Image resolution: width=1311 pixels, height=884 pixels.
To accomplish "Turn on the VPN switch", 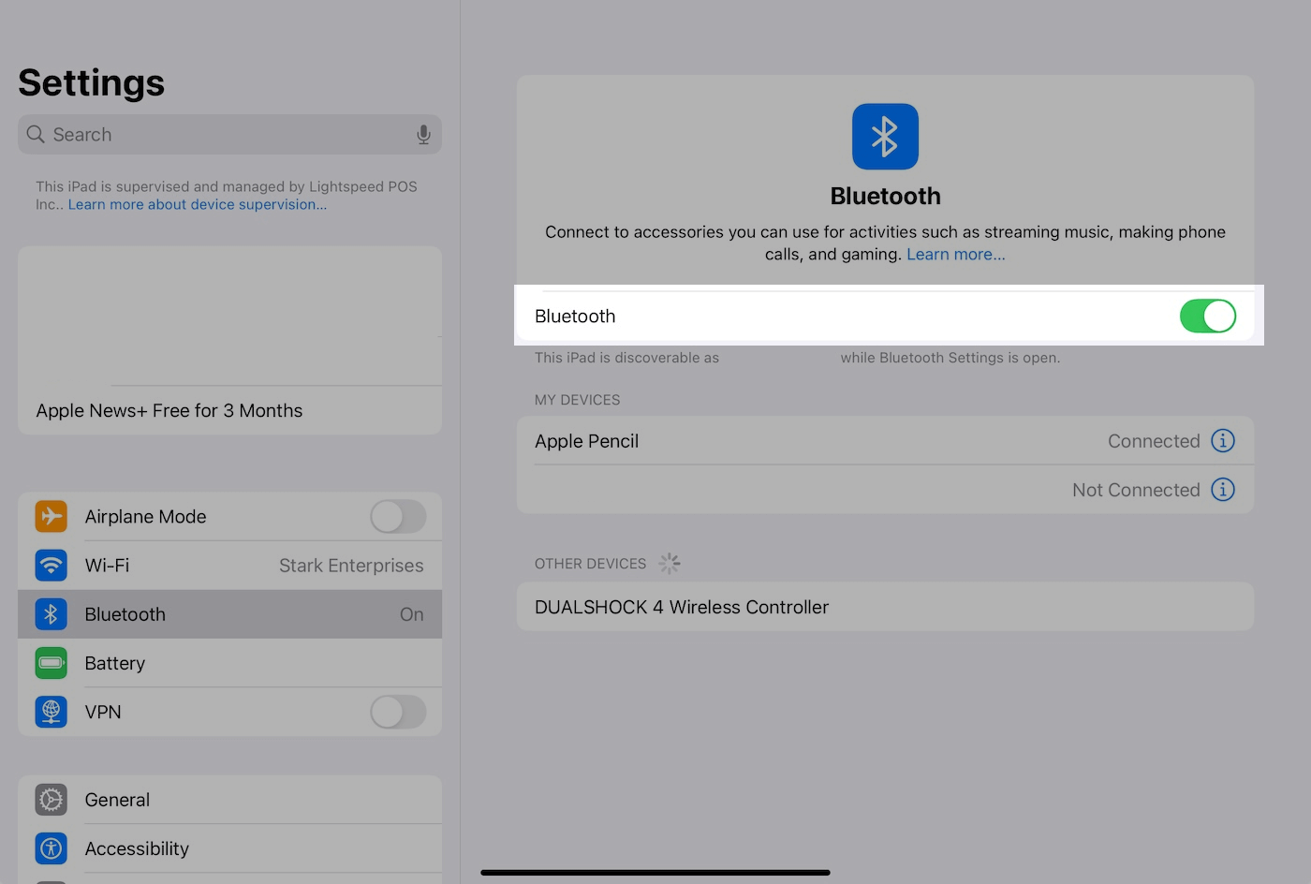I will click(398, 712).
